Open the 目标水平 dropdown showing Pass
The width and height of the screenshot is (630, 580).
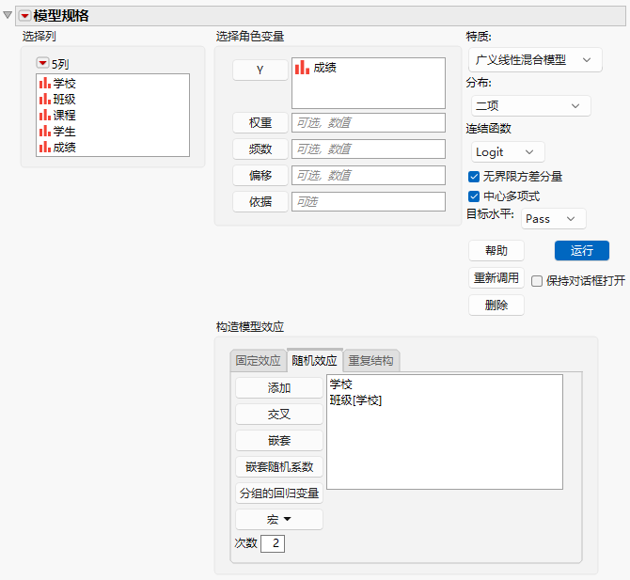553,218
